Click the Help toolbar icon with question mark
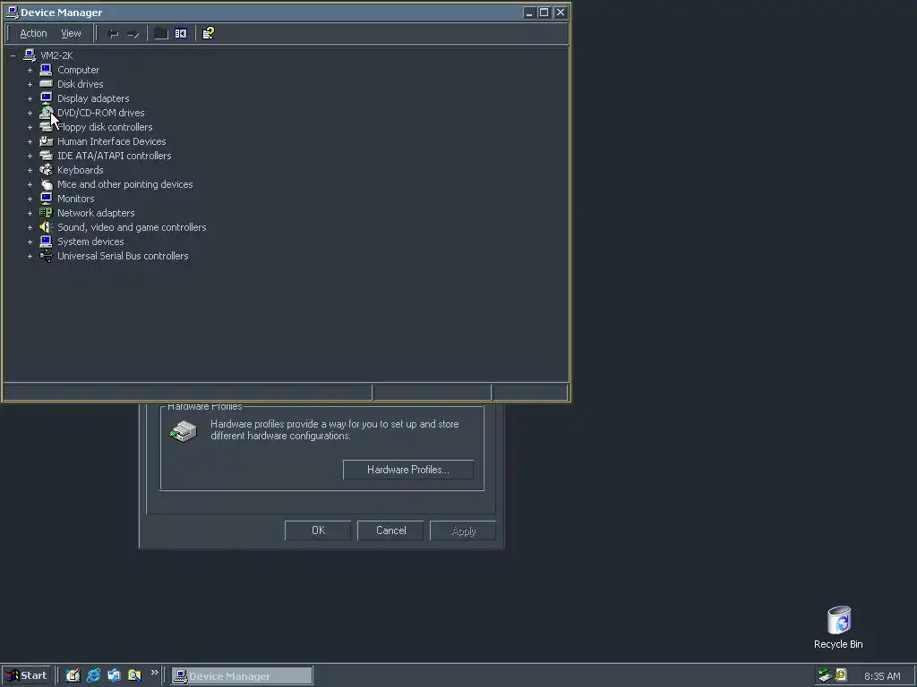 tap(208, 33)
